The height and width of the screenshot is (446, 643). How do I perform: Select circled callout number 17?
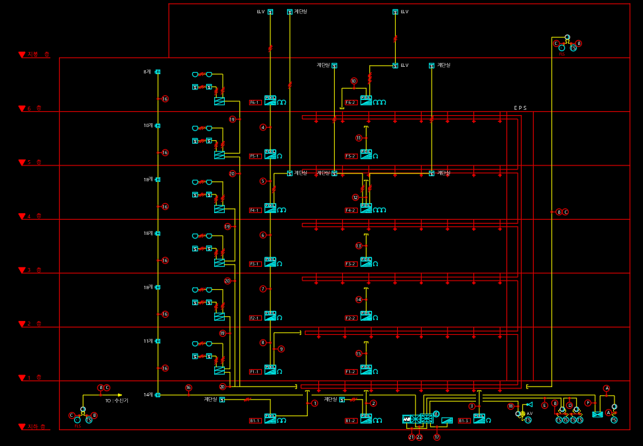[437, 437]
